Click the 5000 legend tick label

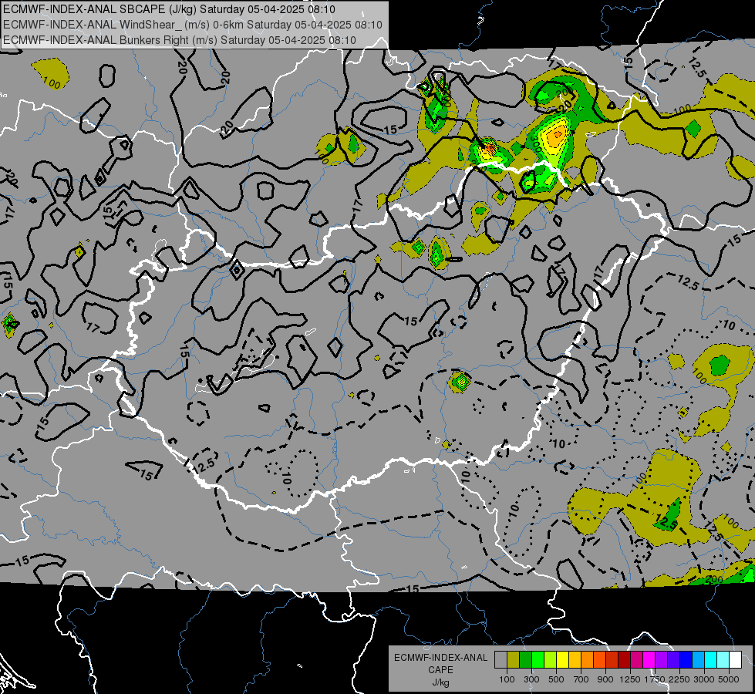tap(729, 679)
